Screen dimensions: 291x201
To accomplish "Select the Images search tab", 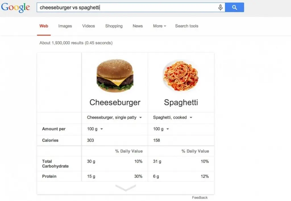I will [x=65, y=26].
